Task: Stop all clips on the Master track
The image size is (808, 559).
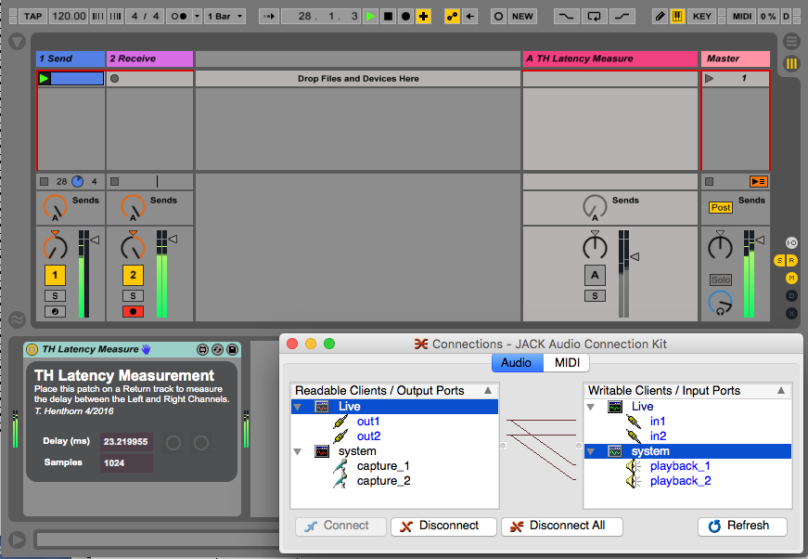Action: click(710, 181)
